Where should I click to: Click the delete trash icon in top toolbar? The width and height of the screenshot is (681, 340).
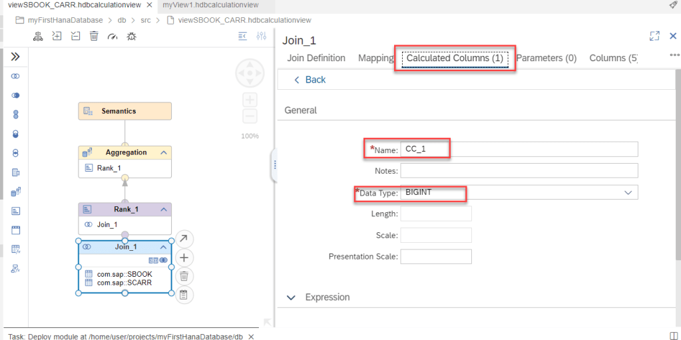click(94, 36)
